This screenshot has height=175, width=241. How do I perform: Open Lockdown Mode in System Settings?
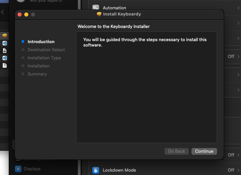pos(166,170)
